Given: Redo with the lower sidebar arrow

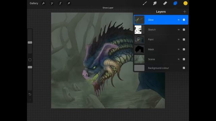Looking at the screenshot, I should tap(30, 100).
